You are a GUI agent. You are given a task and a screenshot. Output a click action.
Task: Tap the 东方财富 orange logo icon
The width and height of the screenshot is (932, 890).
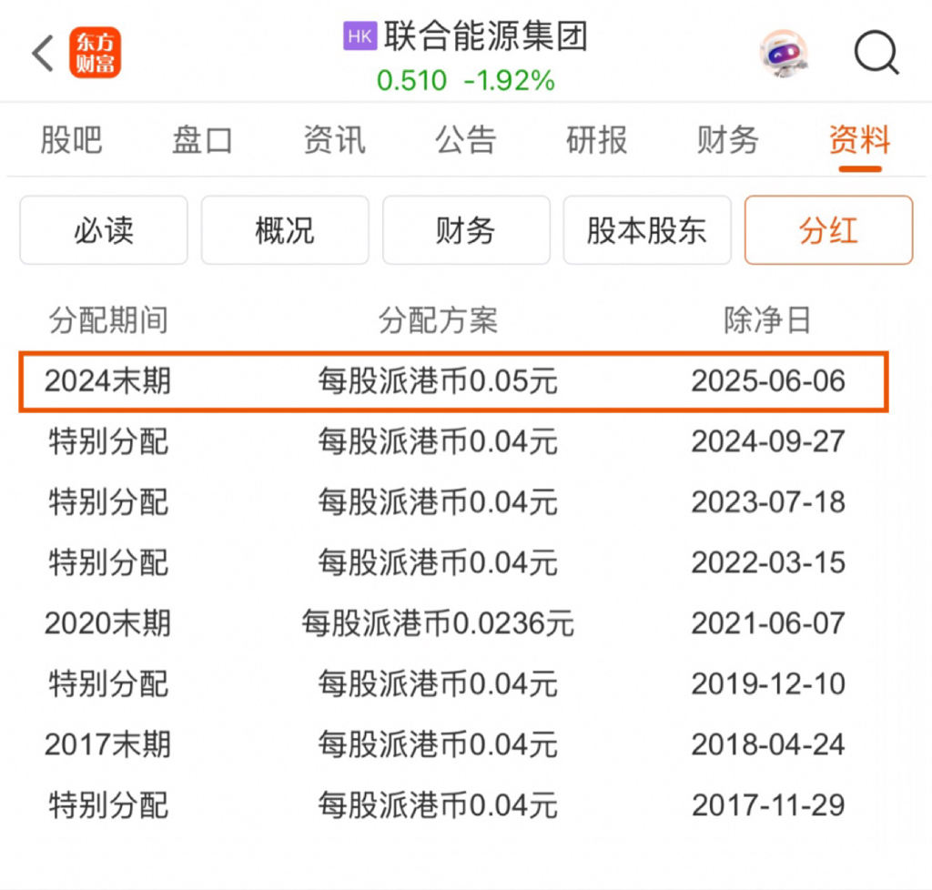[x=95, y=53]
